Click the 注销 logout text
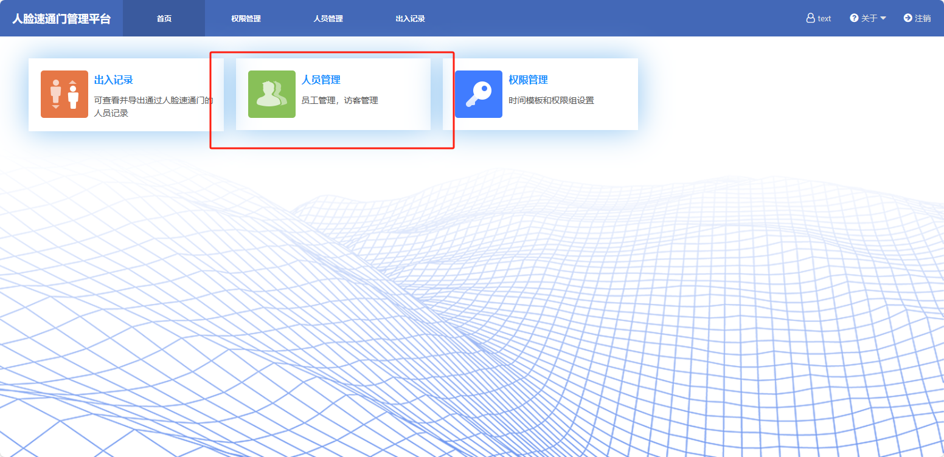 point(923,18)
